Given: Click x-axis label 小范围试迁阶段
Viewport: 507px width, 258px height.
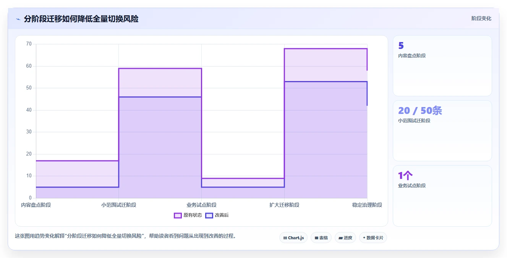Looking at the screenshot, I should pyautogui.click(x=119, y=205).
